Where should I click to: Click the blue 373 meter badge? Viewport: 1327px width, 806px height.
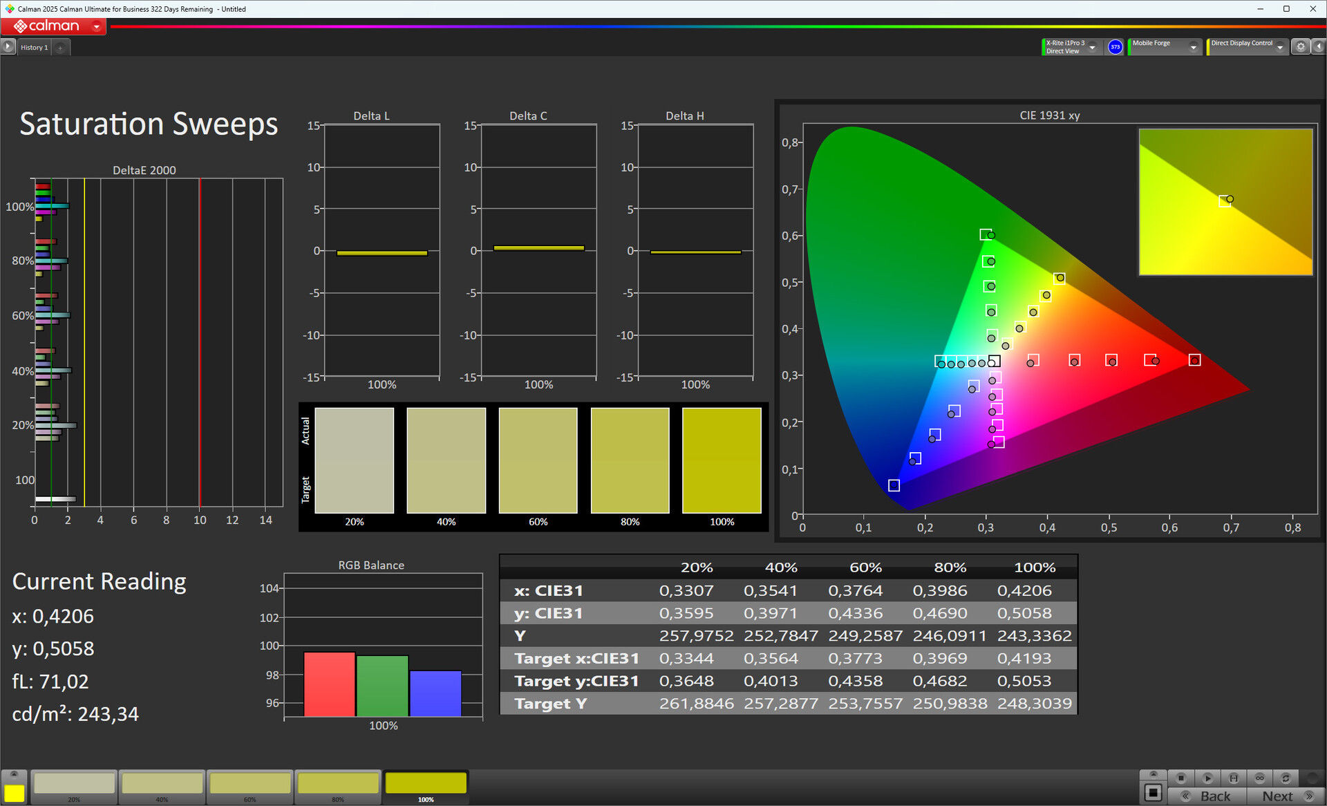click(1115, 47)
